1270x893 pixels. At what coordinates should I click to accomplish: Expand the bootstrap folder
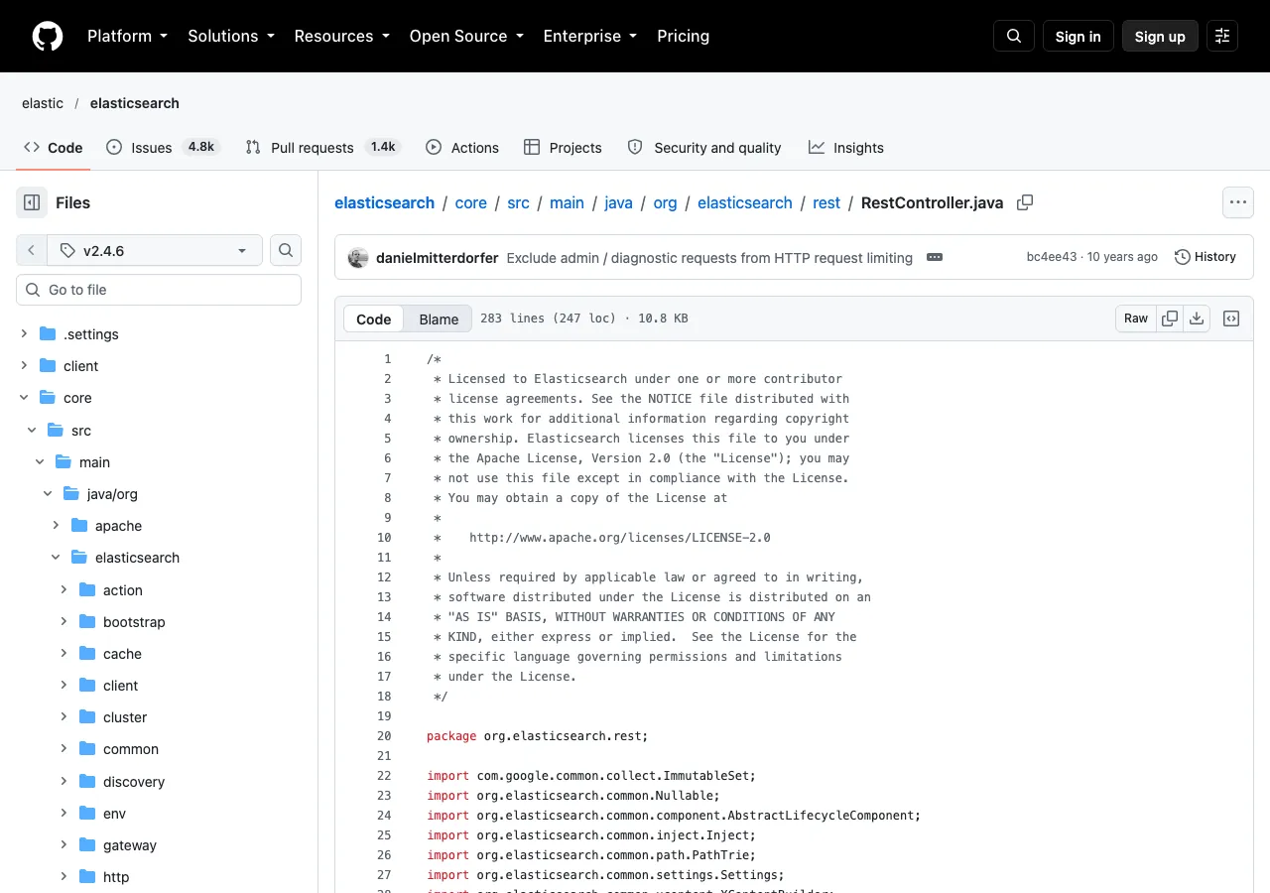63,622
